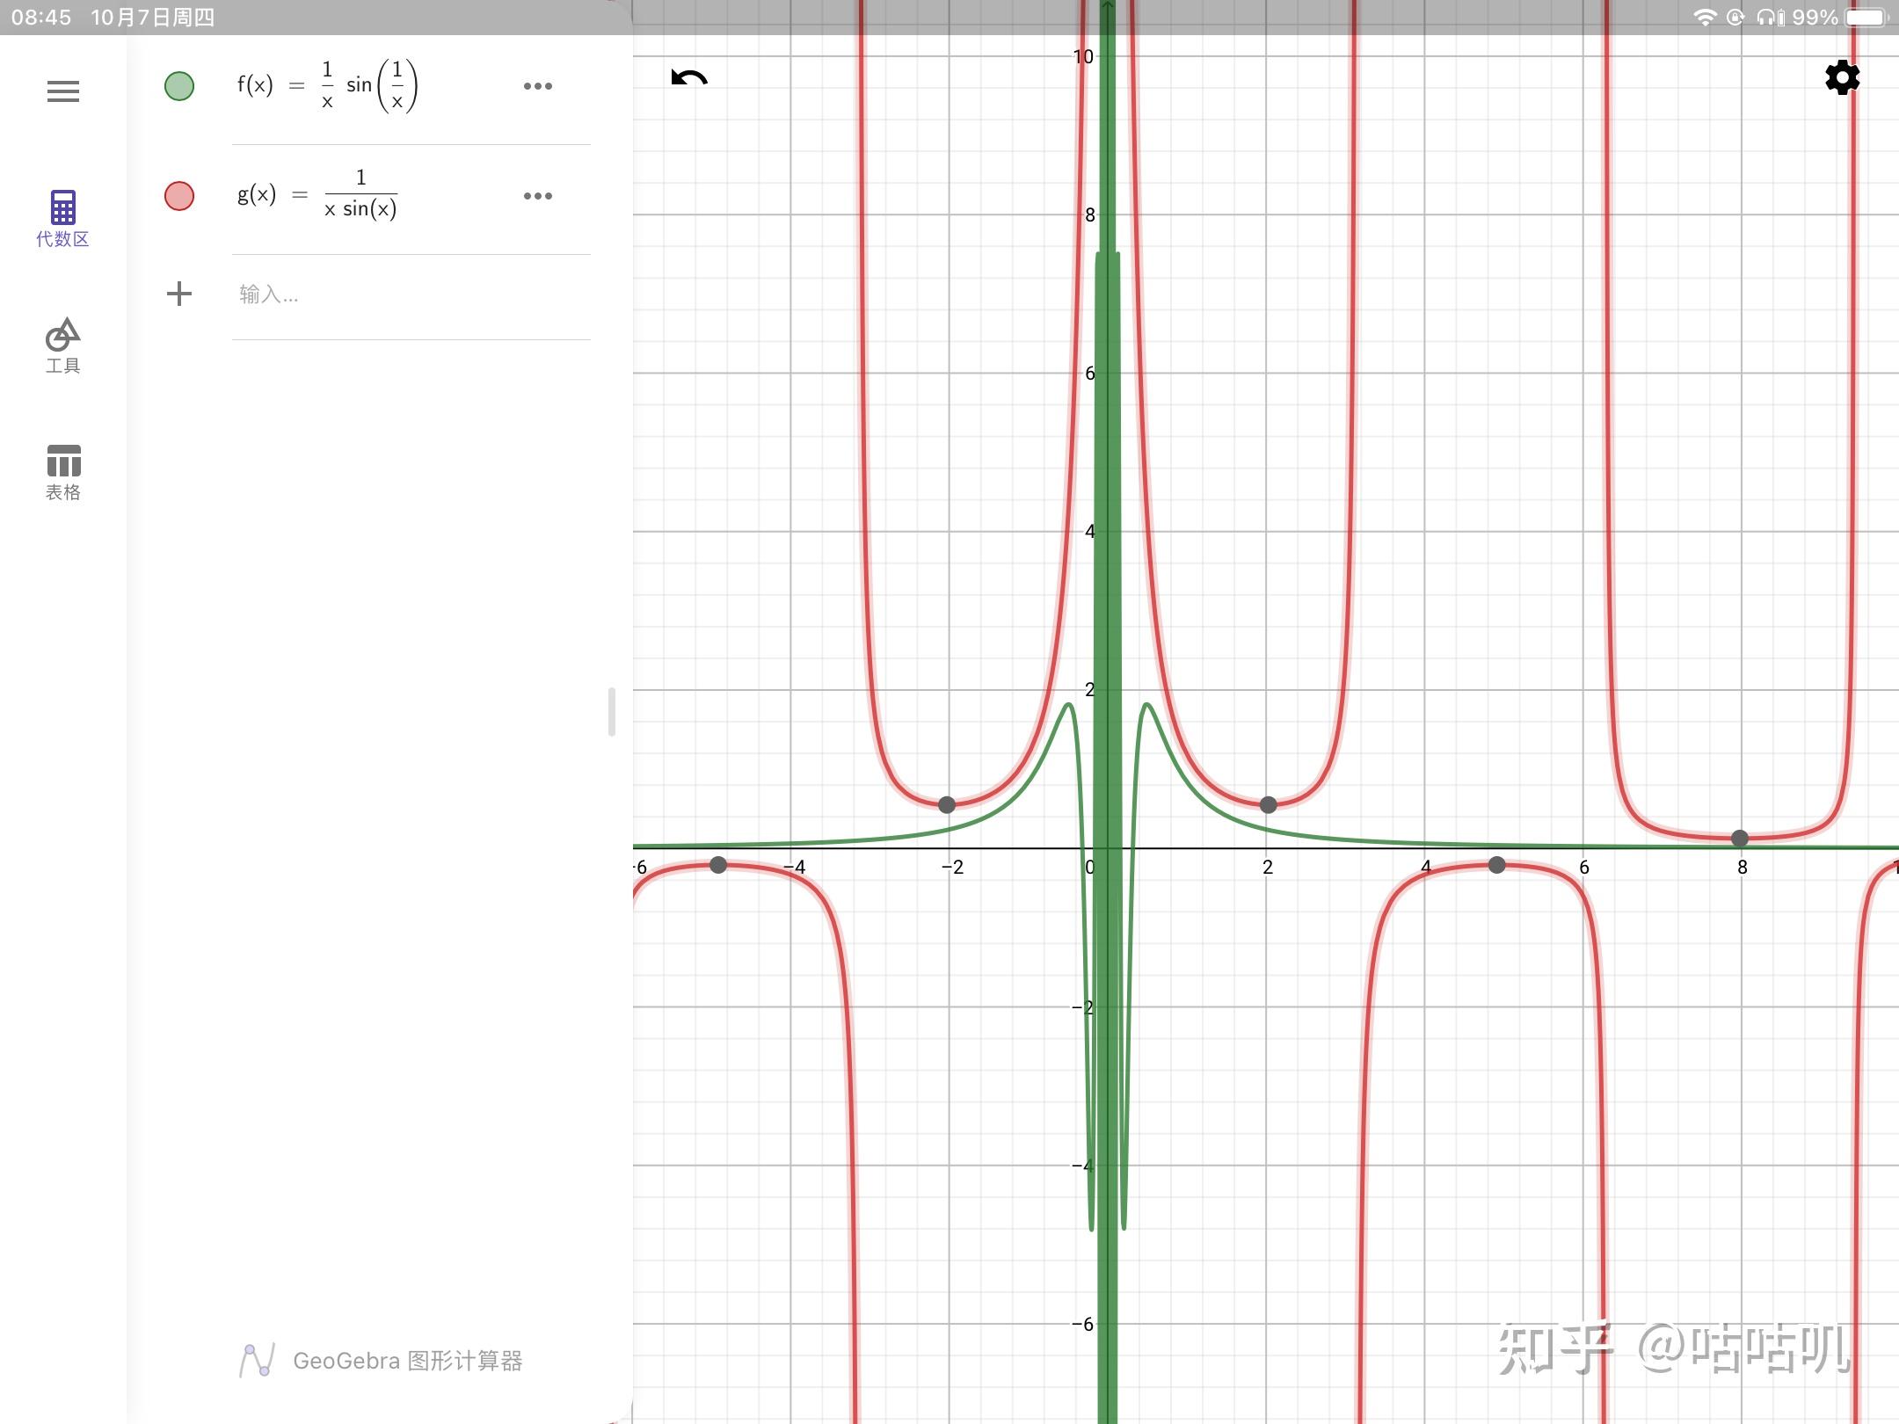
Task: Click the GeoGebra 图形计算器 logo
Action: click(381, 1361)
